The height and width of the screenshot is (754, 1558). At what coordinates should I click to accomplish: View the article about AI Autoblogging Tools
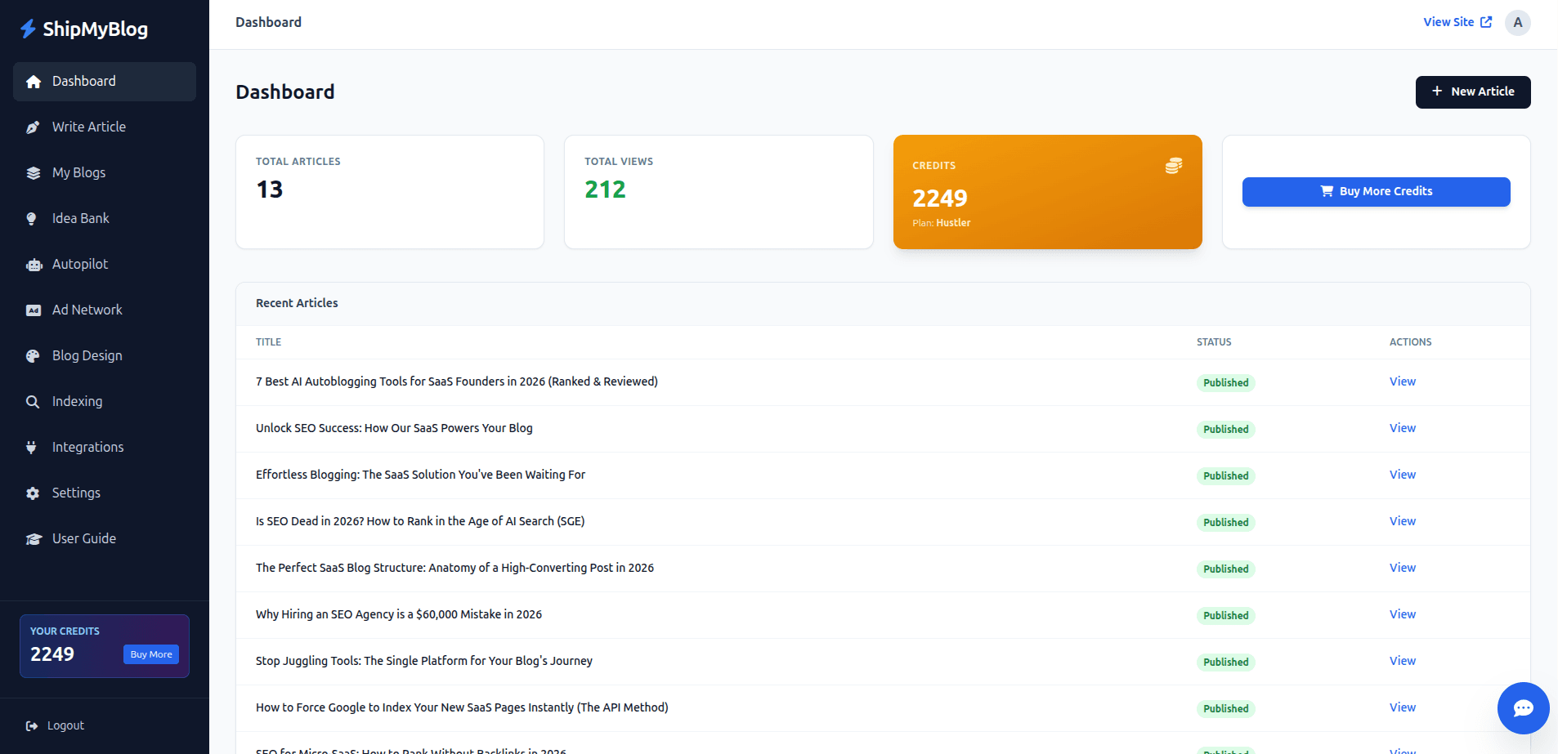[1402, 381]
